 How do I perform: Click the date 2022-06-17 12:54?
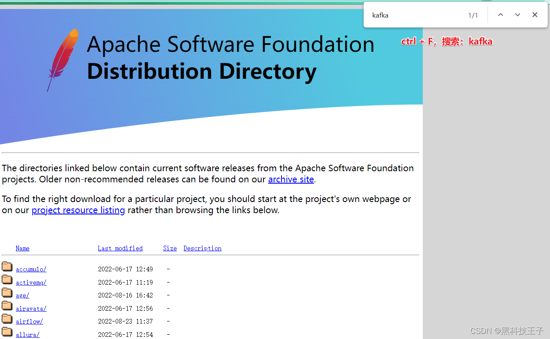click(126, 335)
